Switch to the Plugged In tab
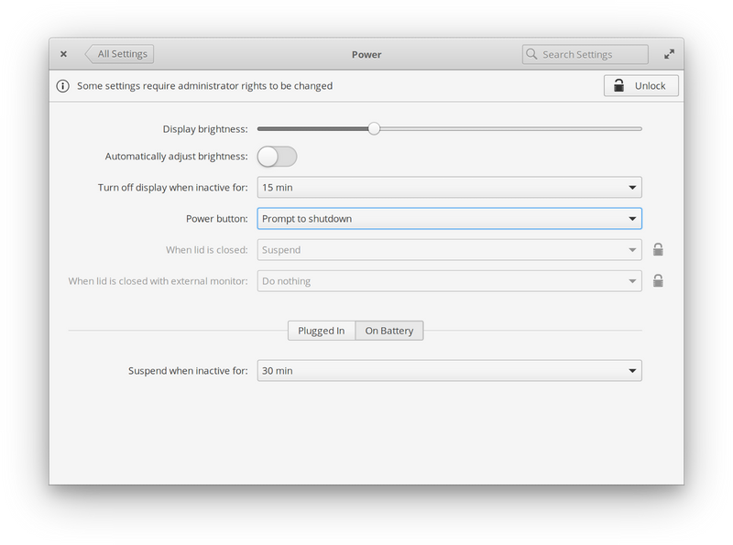The height and width of the screenshot is (545, 733). coord(322,331)
